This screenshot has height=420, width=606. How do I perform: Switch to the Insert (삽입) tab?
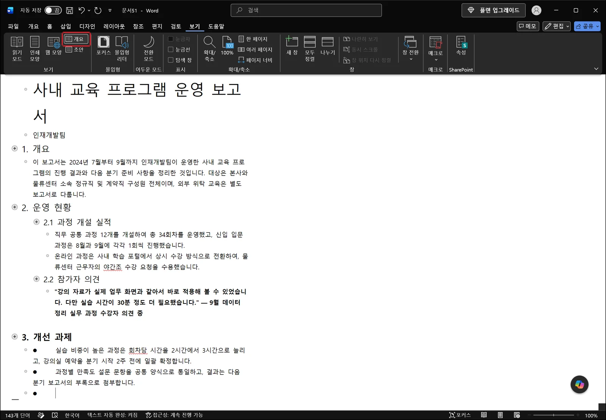coord(66,26)
